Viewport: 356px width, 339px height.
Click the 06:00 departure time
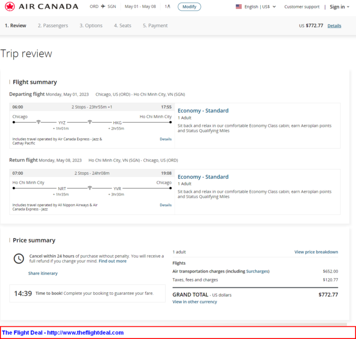coord(18,107)
